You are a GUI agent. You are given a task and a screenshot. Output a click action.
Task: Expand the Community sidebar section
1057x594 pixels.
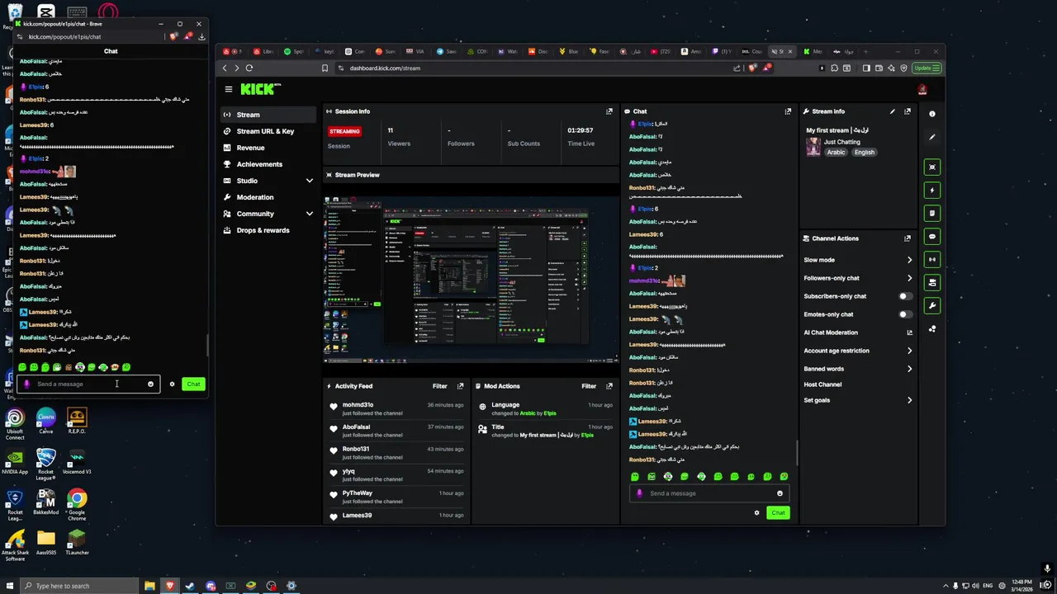pos(310,214)
